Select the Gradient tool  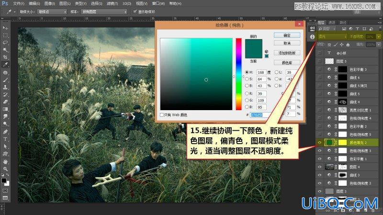[x=5, y=109]
